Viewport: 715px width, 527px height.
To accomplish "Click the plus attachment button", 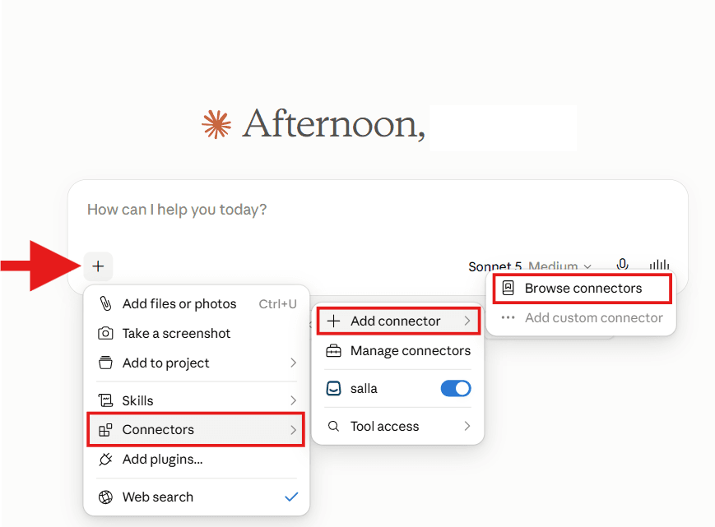I will coord(98,266).
